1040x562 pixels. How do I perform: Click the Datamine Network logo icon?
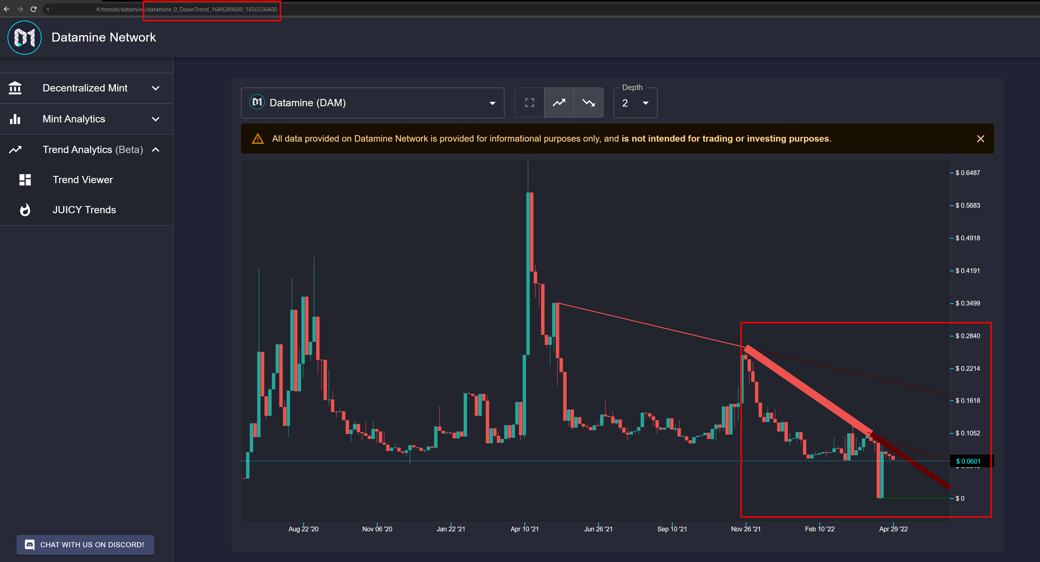tap(24, 38)
